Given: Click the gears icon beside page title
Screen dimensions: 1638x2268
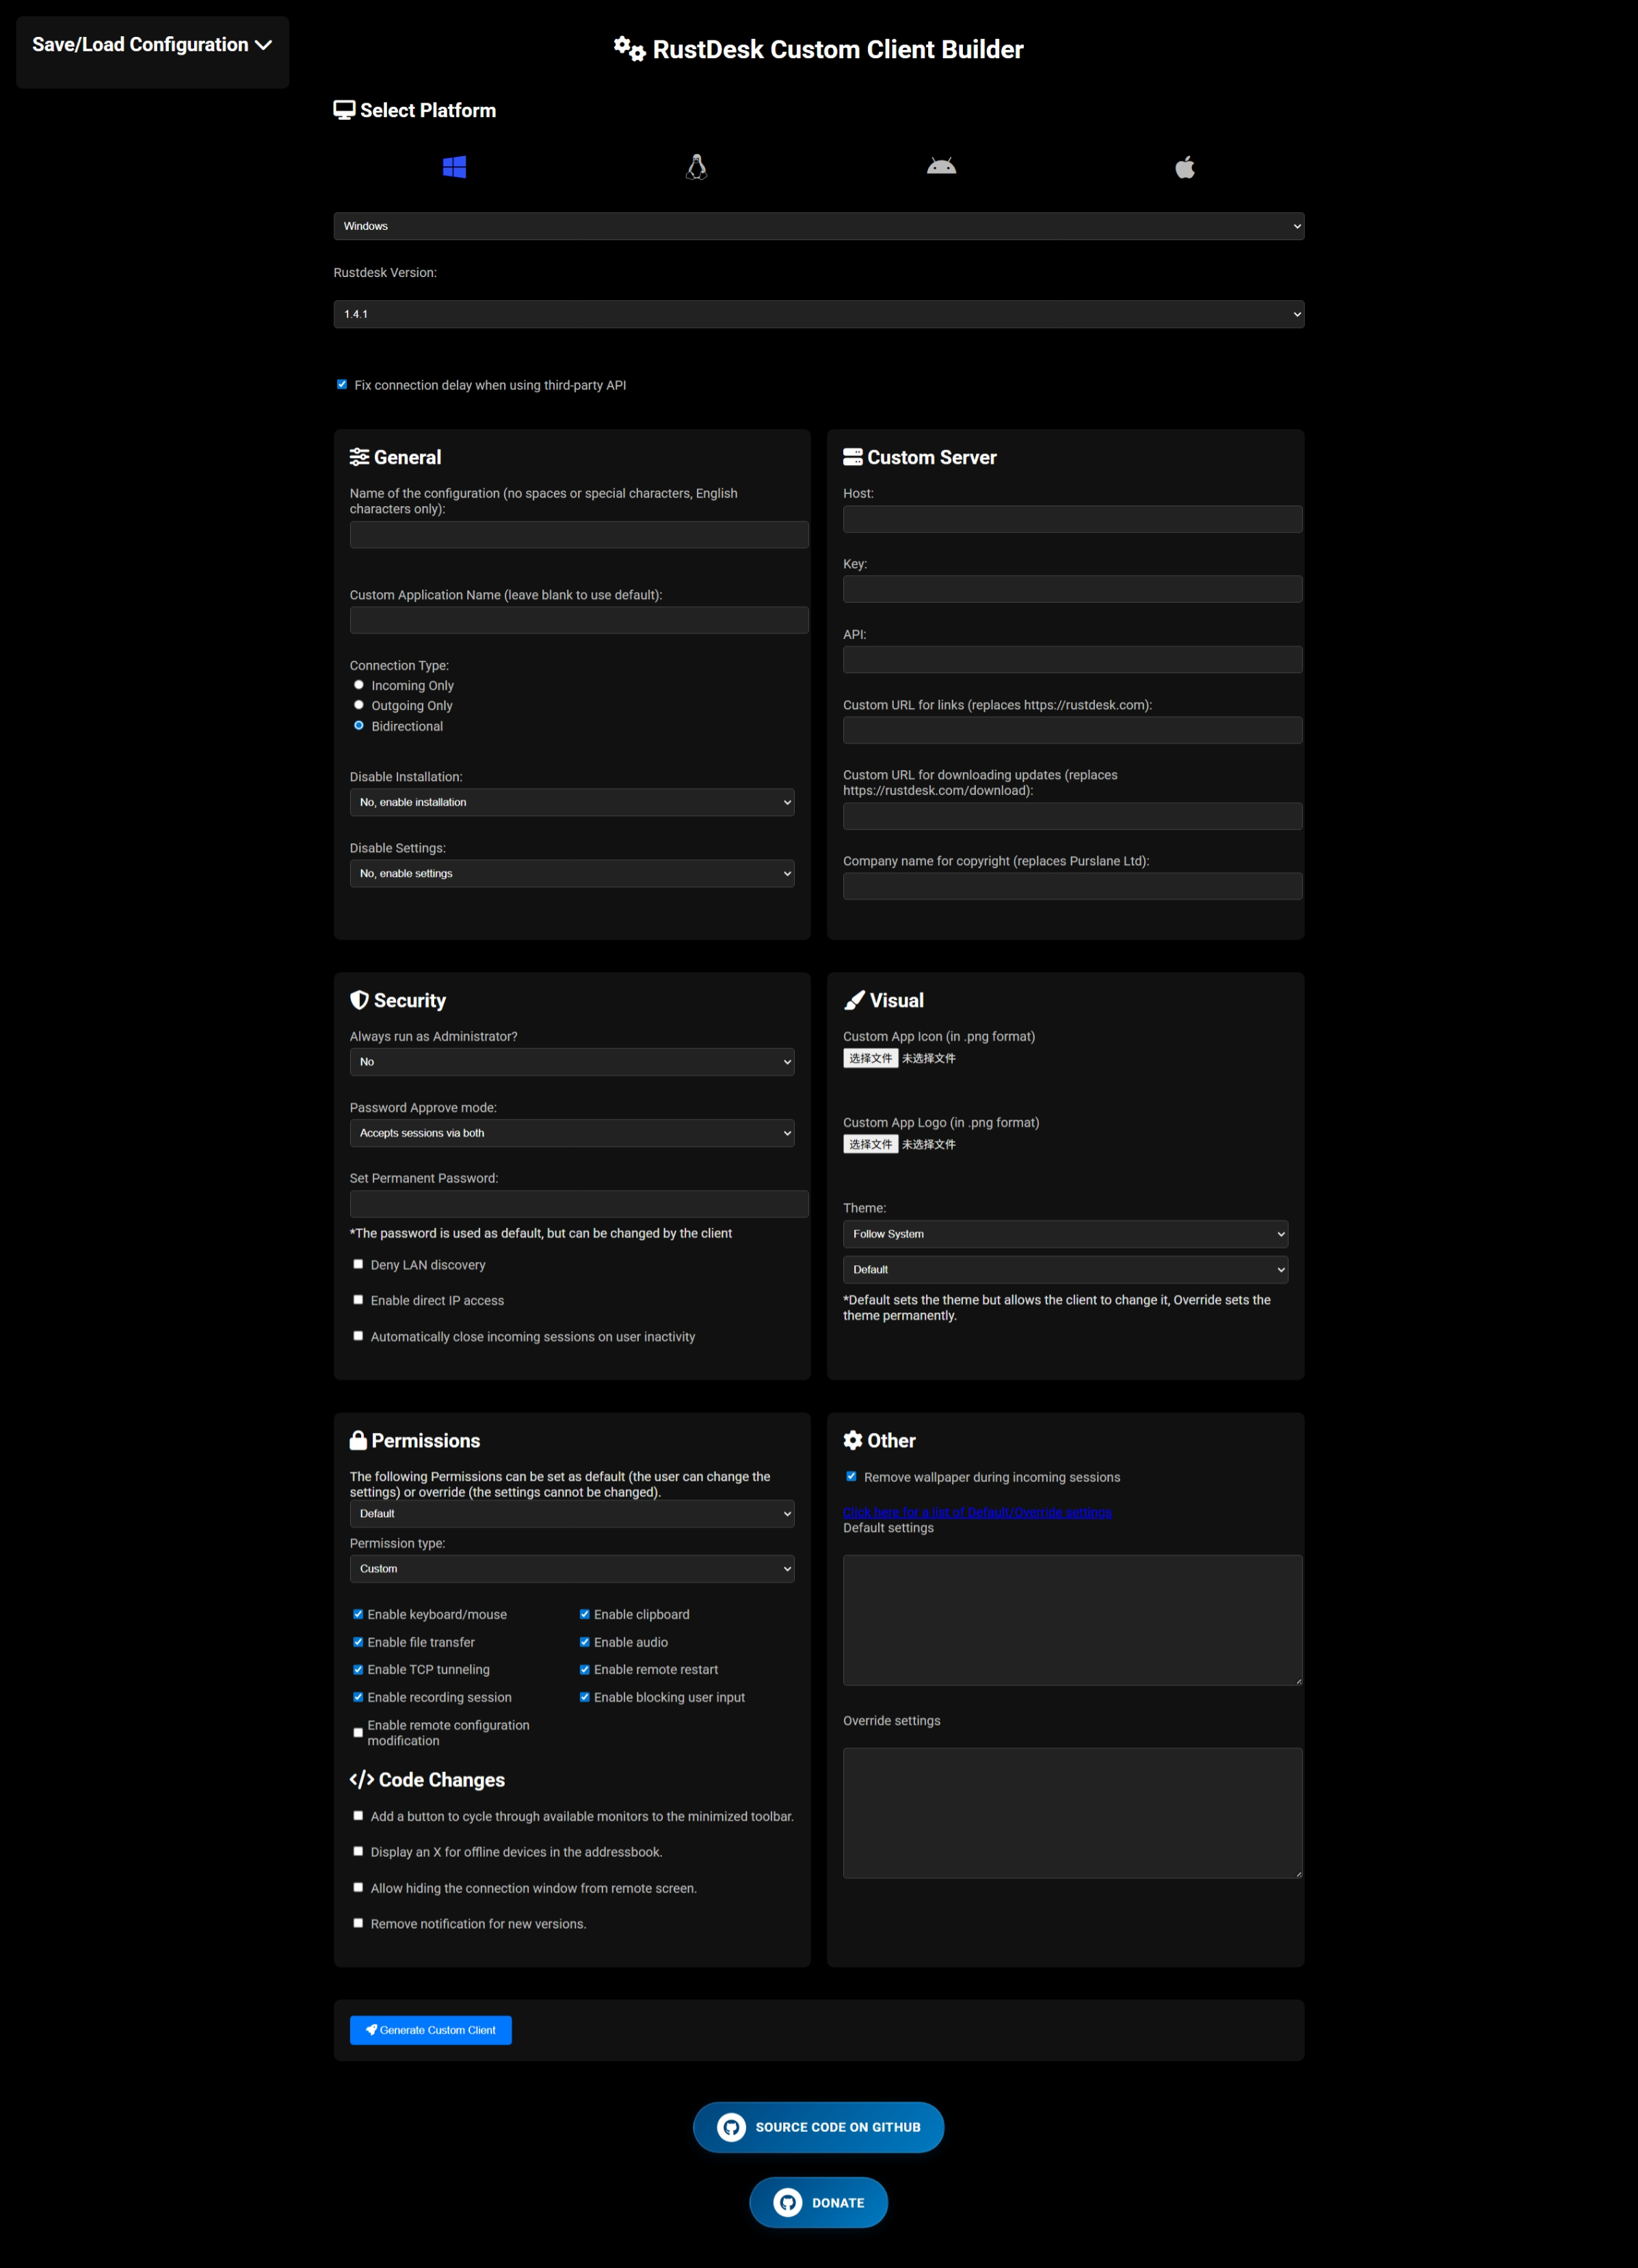Looking at the screenshot, I should point(629,49).
